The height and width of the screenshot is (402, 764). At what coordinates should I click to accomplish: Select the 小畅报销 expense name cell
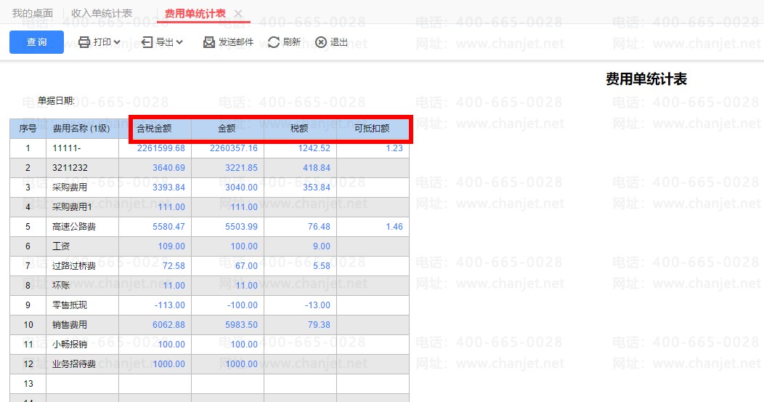[x=82, y=345]
